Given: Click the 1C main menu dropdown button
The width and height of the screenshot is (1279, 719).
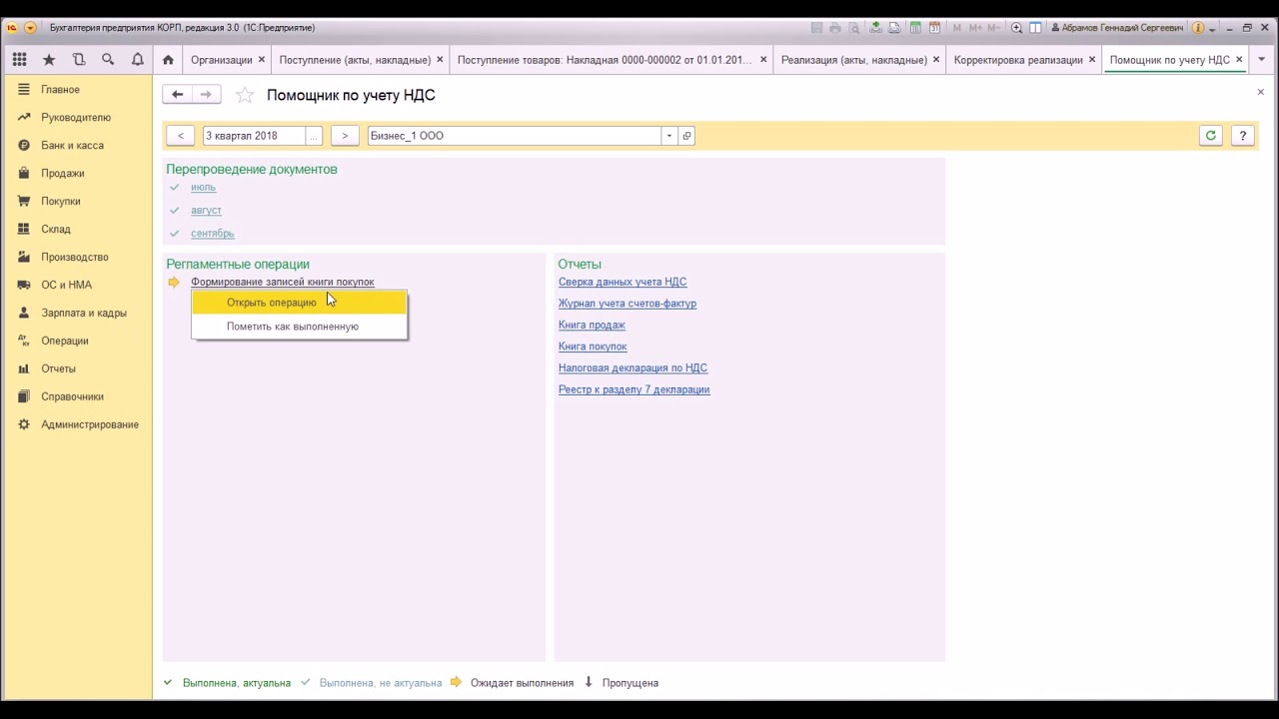Looking at the screenshot, I should coord(30,28).
